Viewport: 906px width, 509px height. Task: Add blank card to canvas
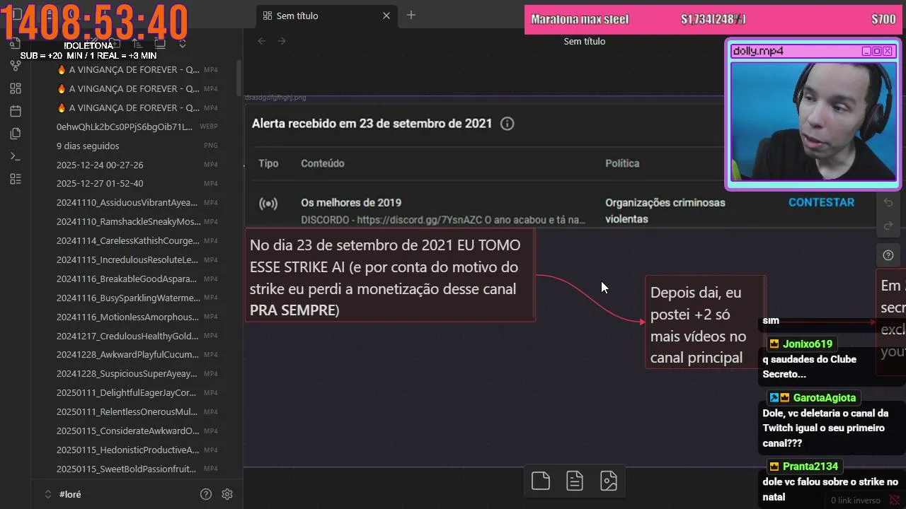pos(541,481)
